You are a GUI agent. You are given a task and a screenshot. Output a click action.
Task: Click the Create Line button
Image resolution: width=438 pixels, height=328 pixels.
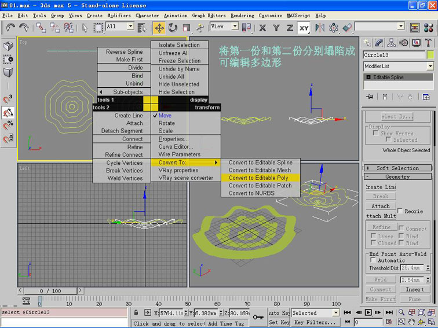(x=381, y=187)
